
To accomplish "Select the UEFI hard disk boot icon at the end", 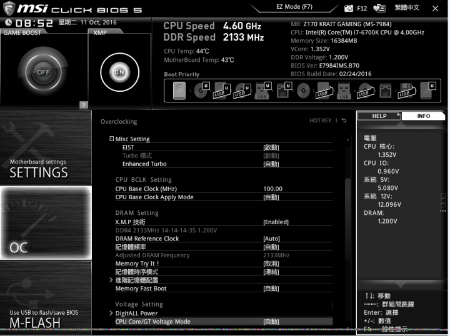I will coord(428,91).
